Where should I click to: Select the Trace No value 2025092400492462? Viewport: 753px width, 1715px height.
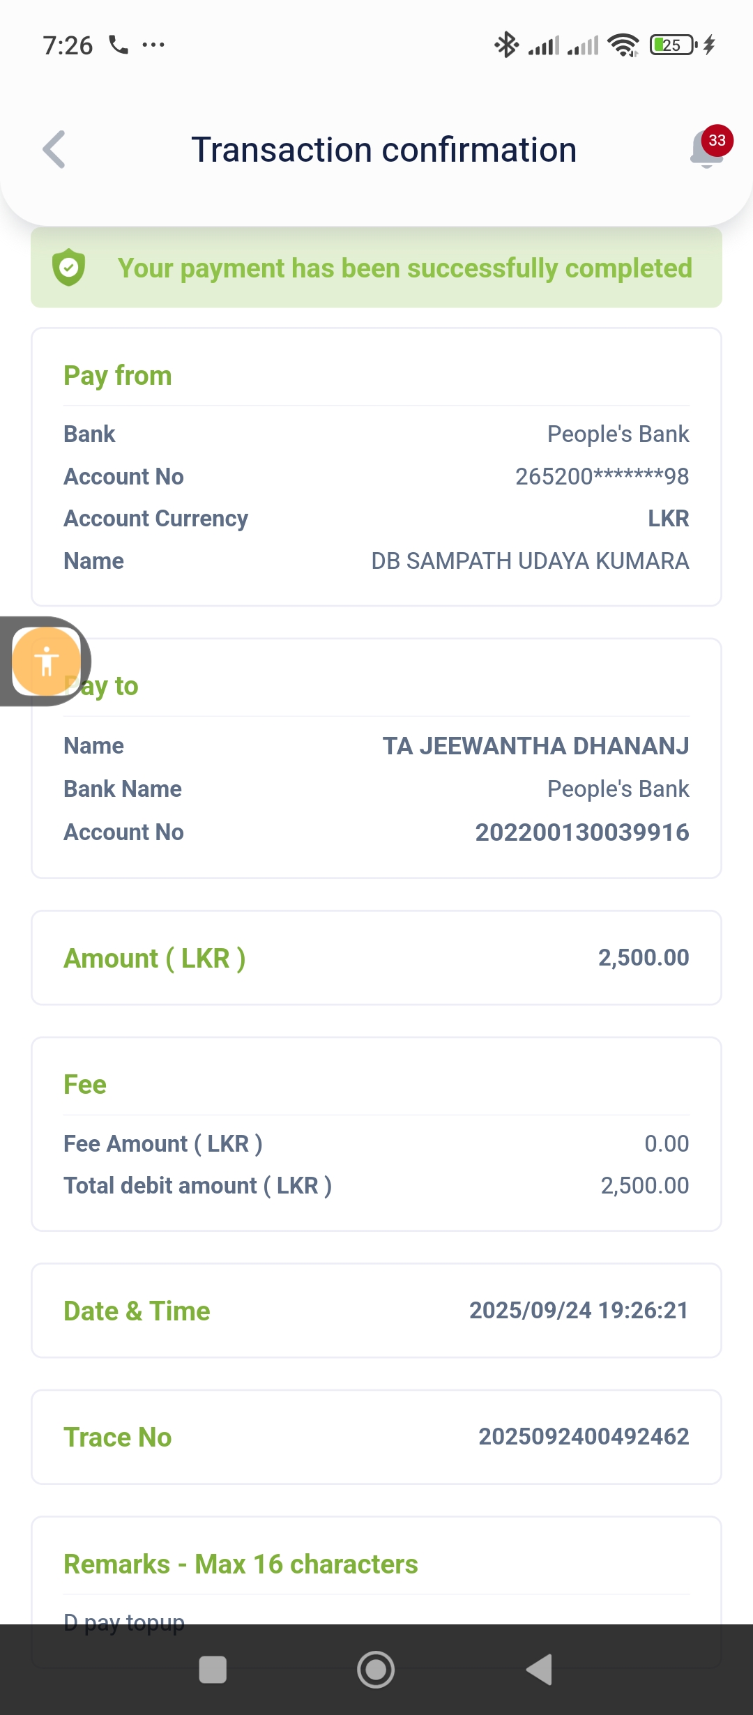click(583, 1437)
